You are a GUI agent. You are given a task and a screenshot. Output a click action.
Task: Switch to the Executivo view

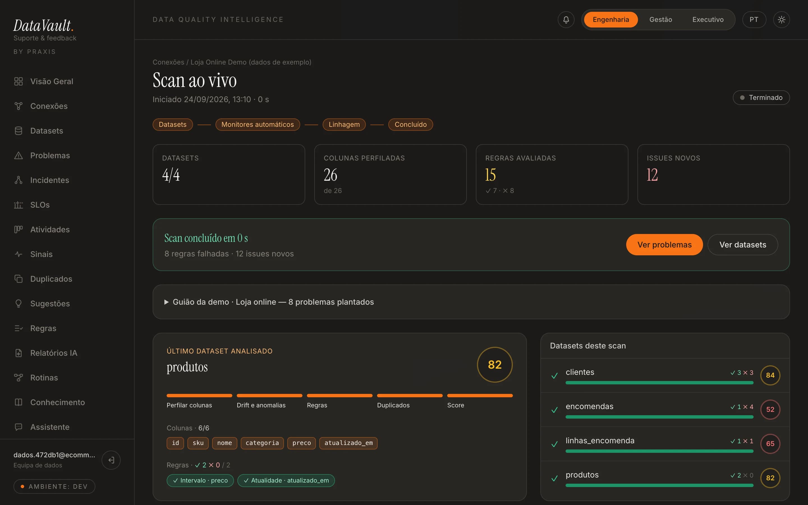coord(708,20)
